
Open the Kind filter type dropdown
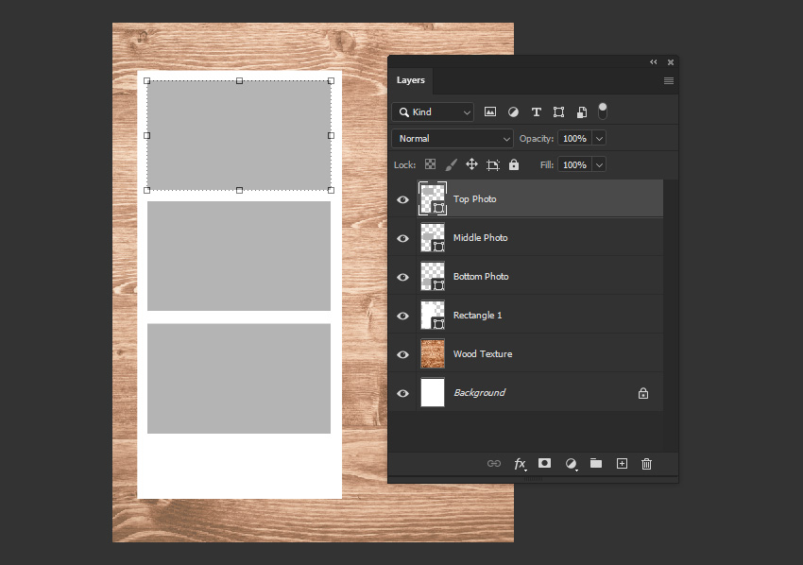pos(433,111)
